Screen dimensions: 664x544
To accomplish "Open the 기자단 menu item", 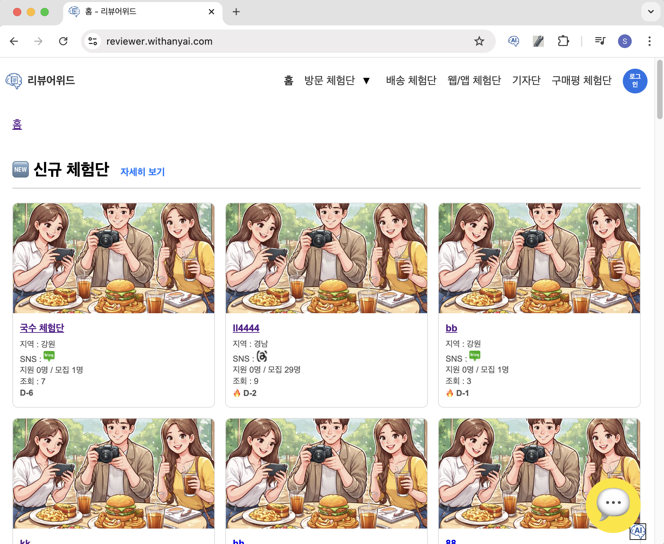I will point(526,80).
